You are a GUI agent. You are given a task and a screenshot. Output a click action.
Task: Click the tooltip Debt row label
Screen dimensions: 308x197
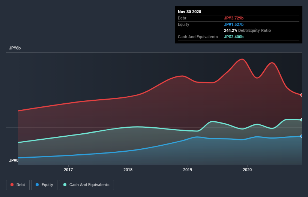click(182, 18)
